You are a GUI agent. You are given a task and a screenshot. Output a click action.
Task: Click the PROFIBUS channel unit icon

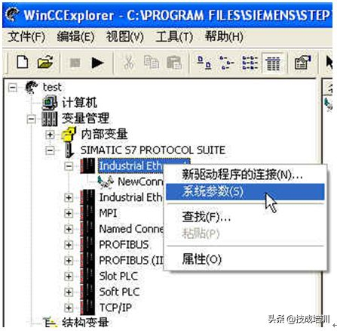coord(87,245)
